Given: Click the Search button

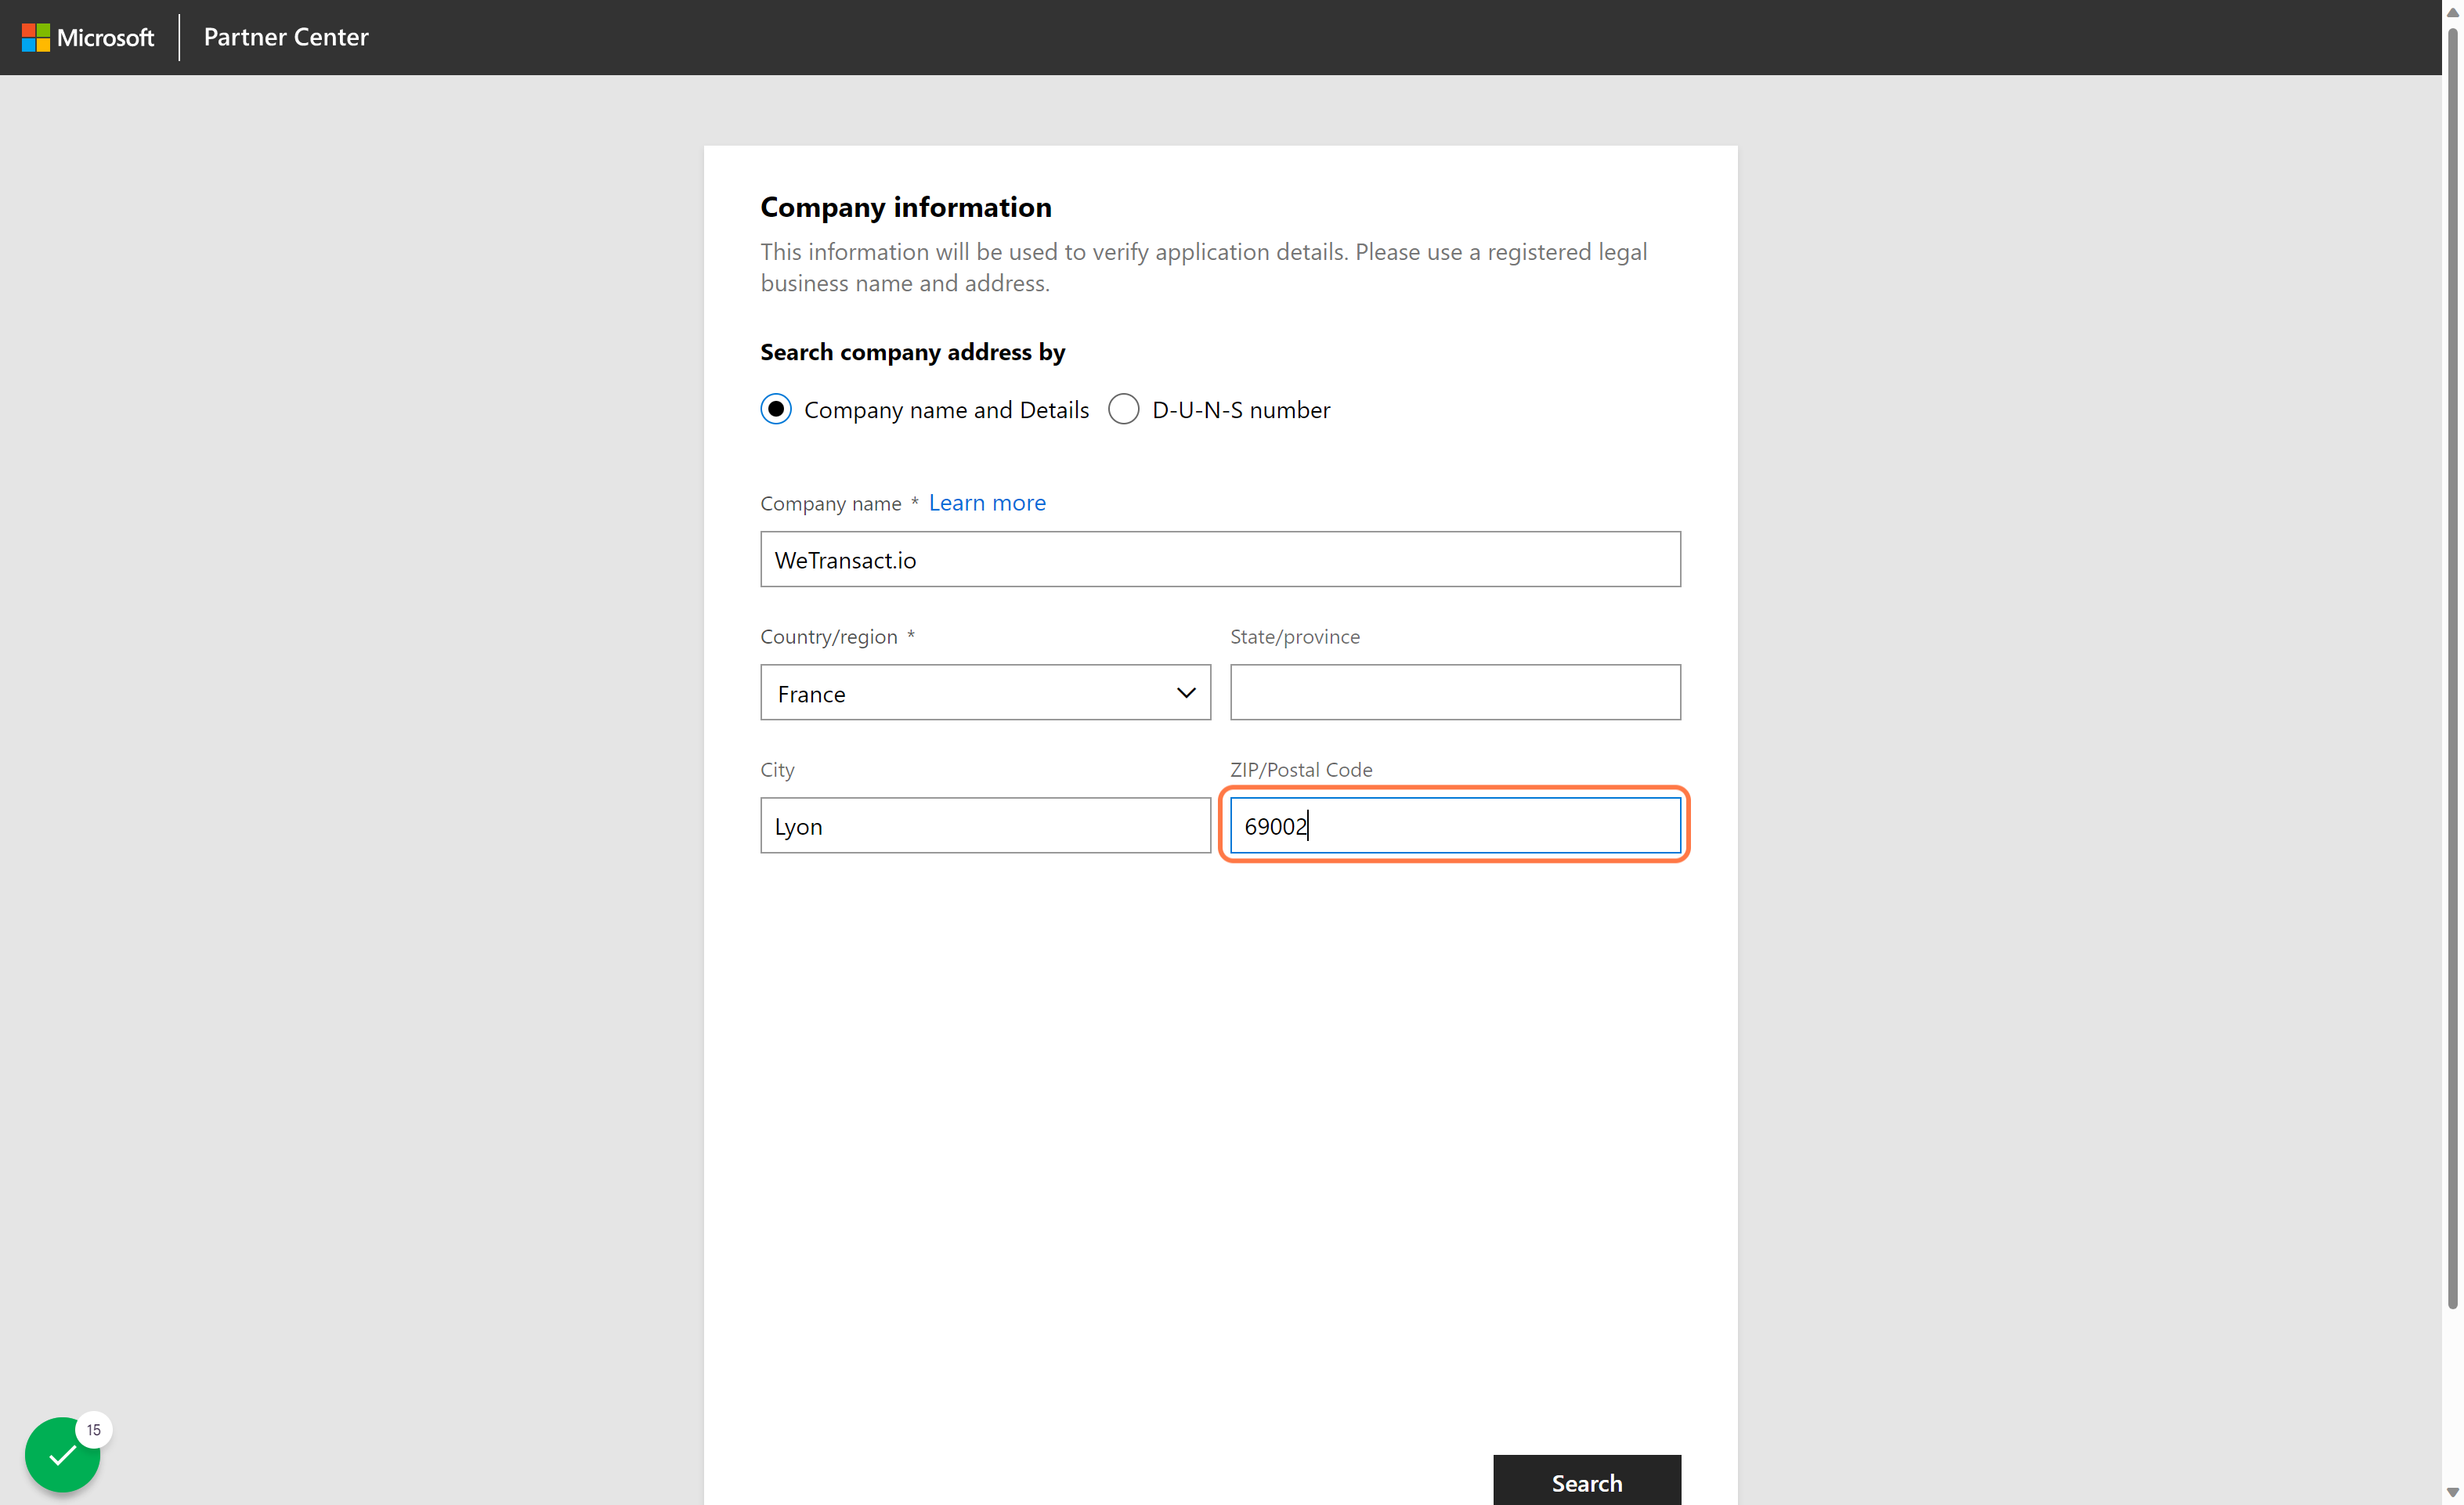Looking at the screenshot, I should [x=1587, y=1481].
